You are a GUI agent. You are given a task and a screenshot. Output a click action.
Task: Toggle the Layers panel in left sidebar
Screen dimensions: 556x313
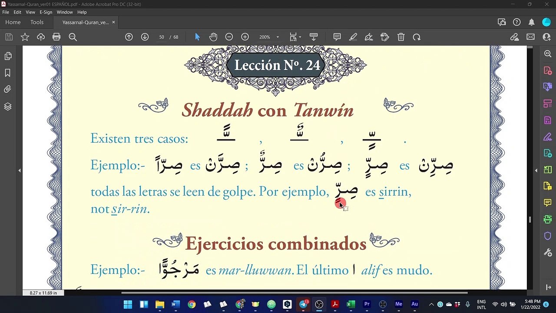click(7, 107)
